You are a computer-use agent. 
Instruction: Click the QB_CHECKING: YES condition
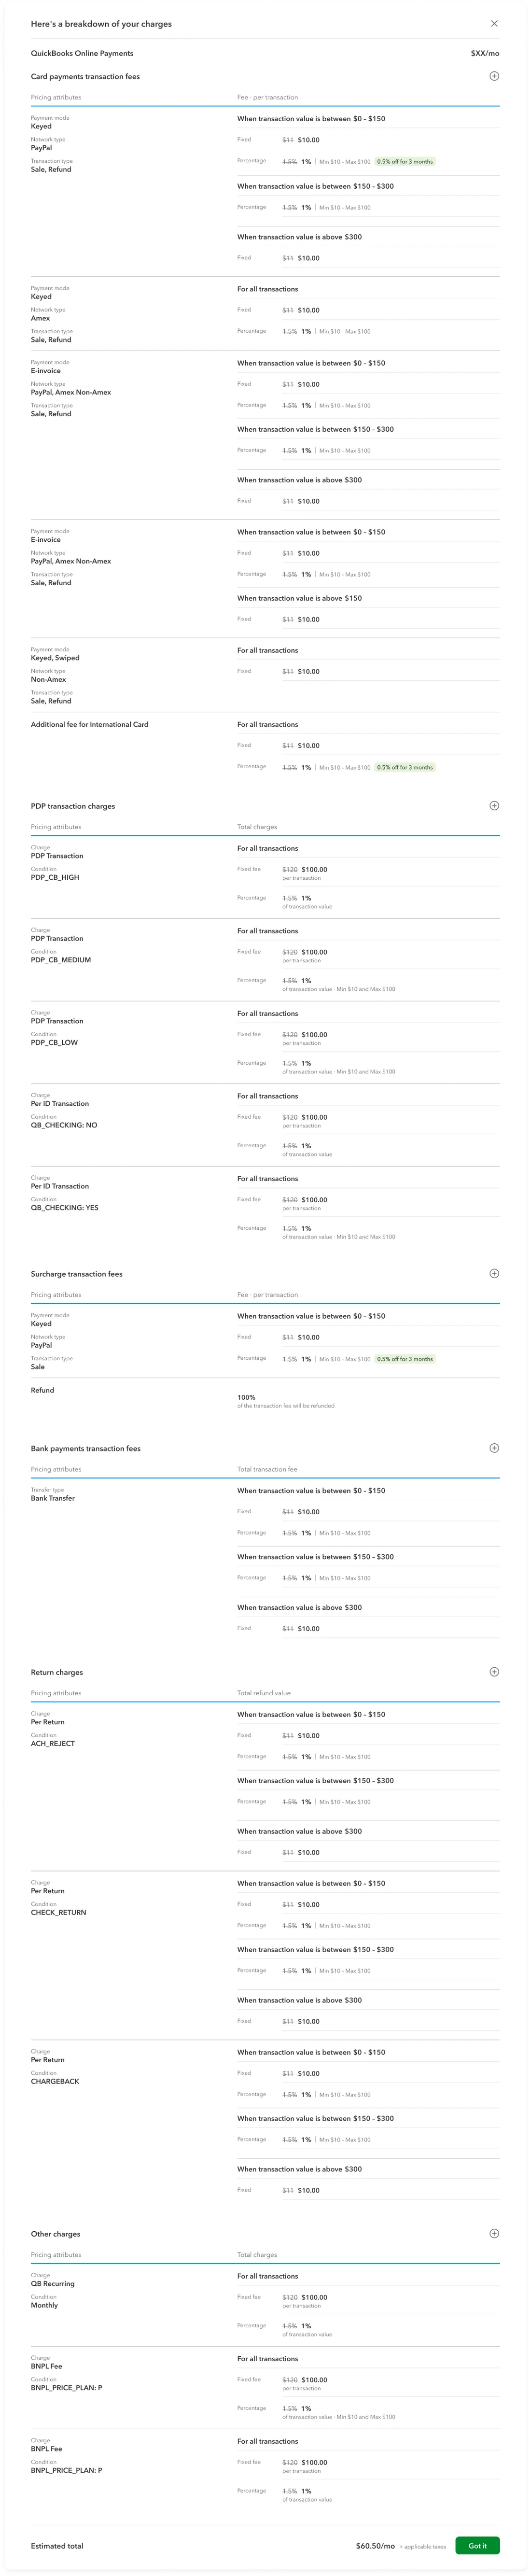click(x=64, y=1207)
